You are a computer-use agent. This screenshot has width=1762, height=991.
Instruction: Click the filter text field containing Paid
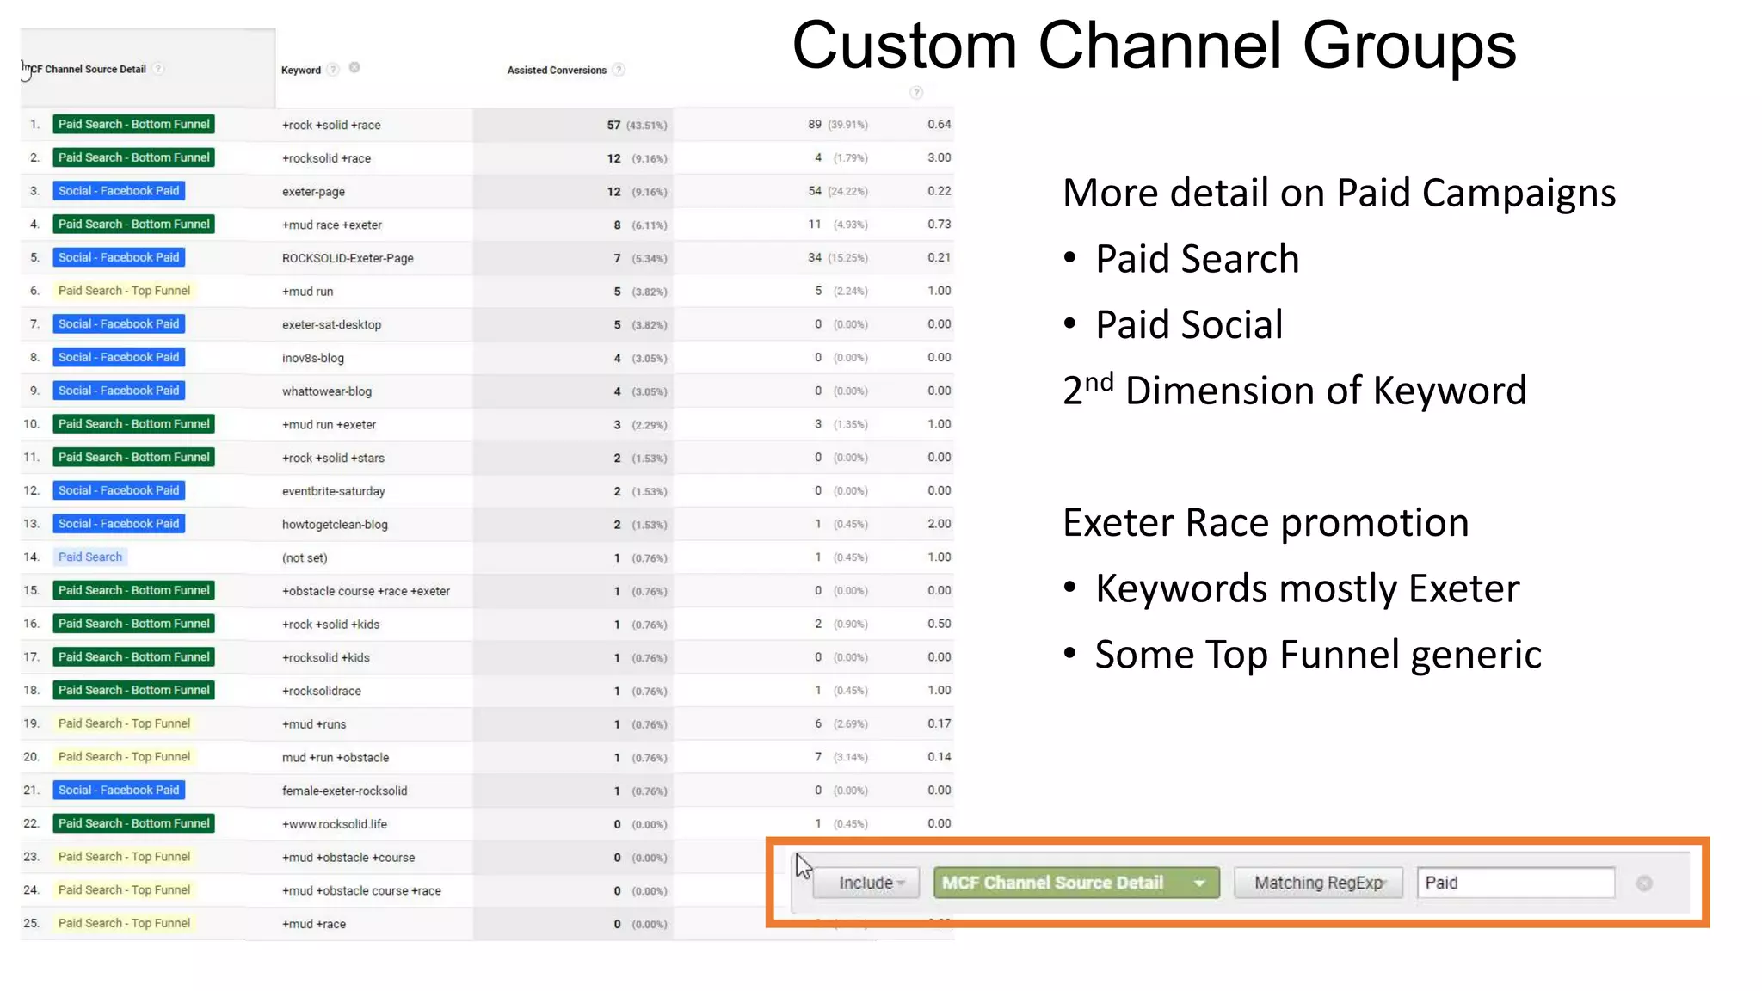point(1516,883)
